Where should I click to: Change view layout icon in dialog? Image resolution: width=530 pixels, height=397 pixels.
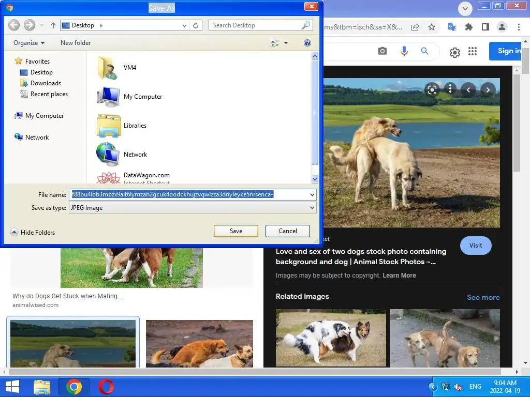point(275,43)
